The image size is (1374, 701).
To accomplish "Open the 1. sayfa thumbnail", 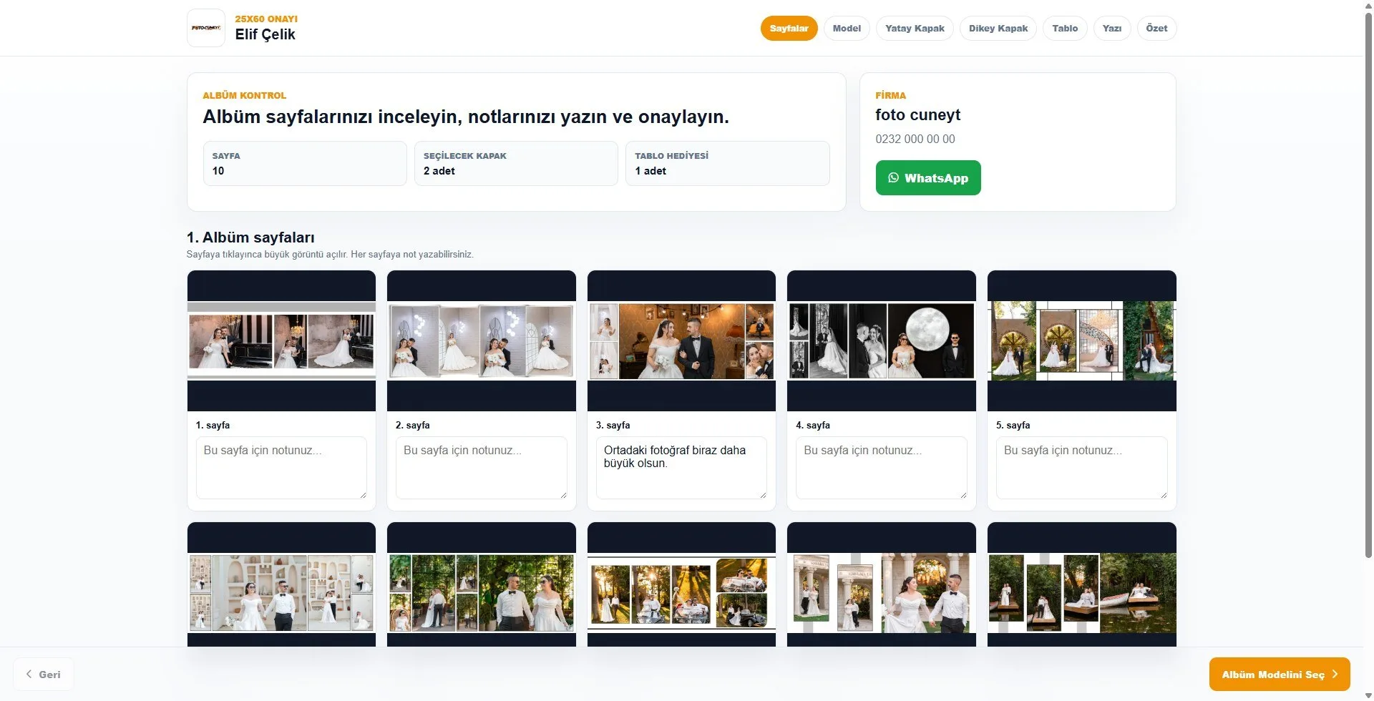I will pos(281,340).
